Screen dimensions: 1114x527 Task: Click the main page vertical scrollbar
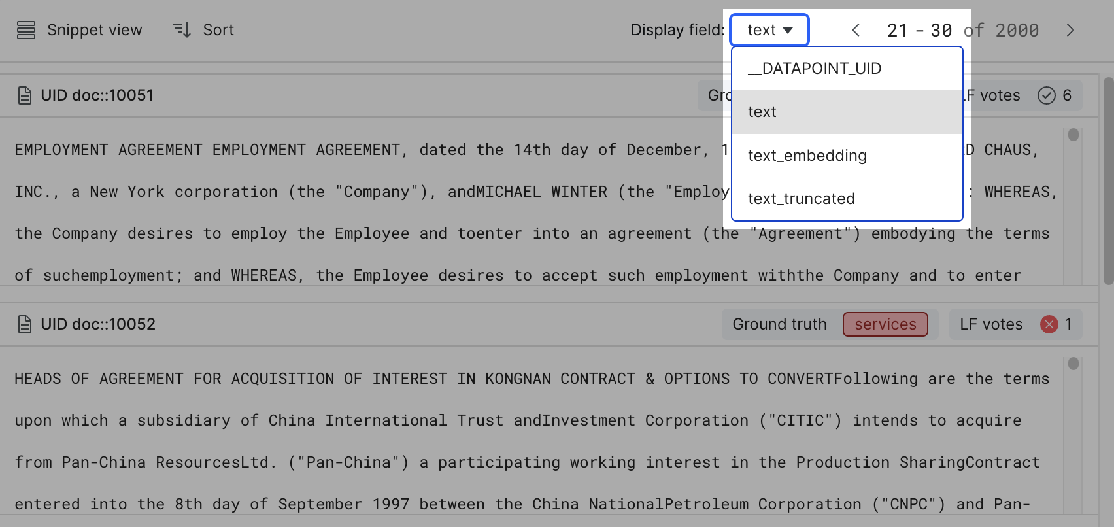pos(1108,181)
